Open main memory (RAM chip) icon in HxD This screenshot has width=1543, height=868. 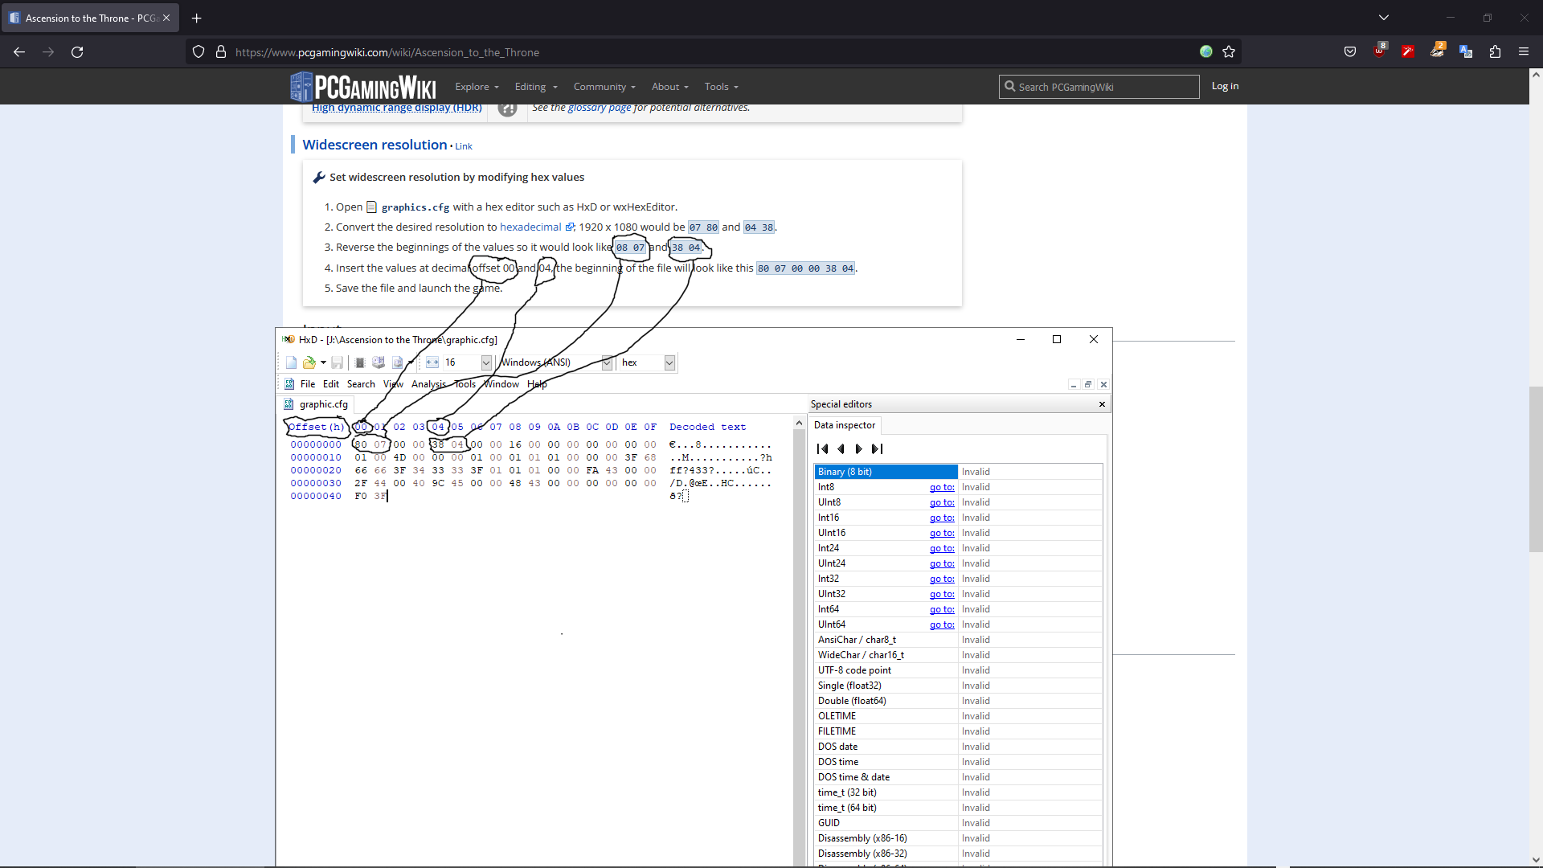(x=360, y=363)
